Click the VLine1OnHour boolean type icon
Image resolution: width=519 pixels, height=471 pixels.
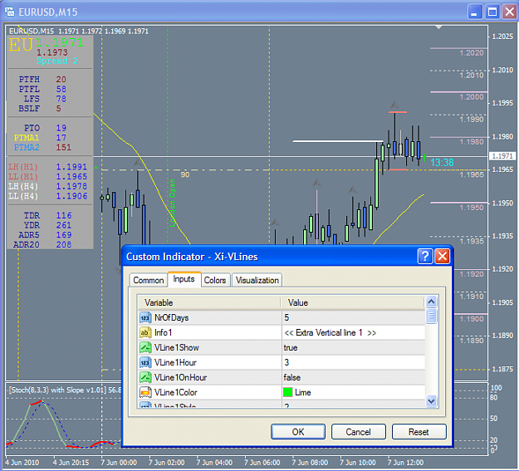145,377
